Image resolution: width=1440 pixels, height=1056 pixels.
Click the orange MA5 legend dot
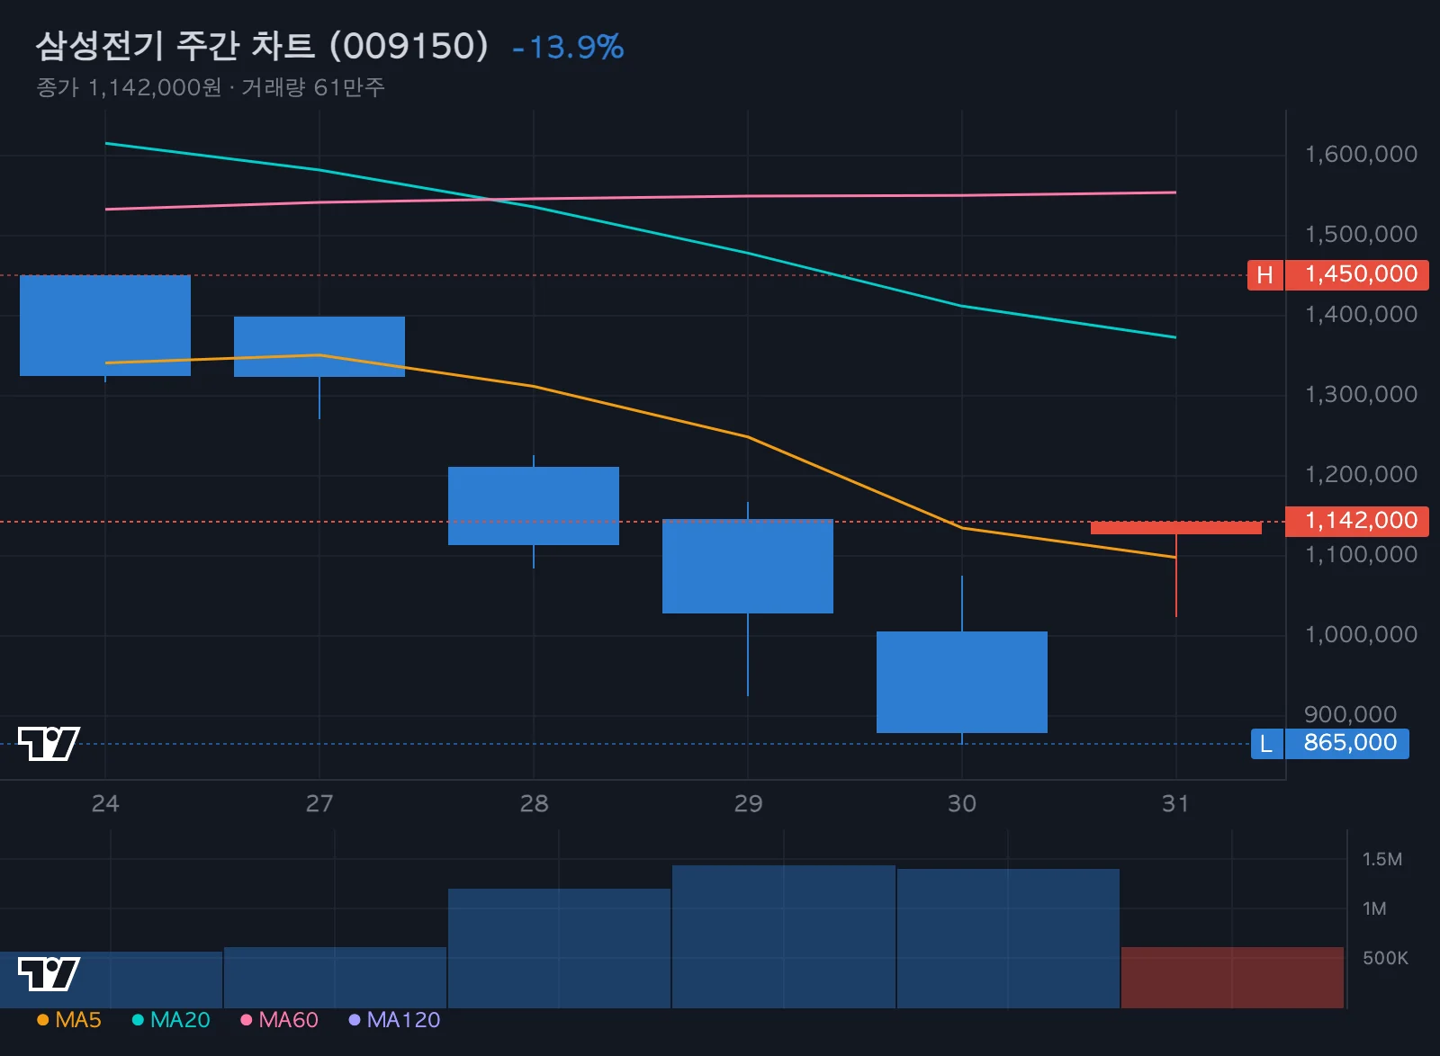point(42,1020)
